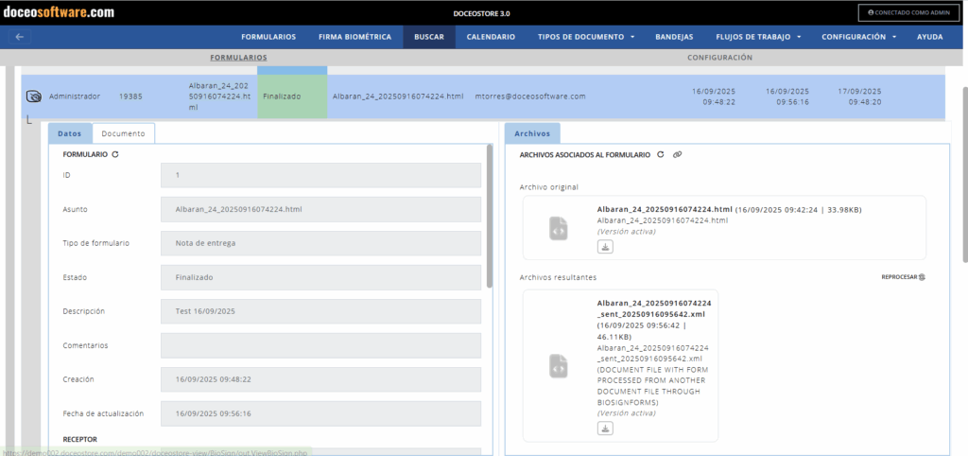Expand the Tipos de Documento dropdown menu
The image size is (968, 456).
tap(586, 37)
